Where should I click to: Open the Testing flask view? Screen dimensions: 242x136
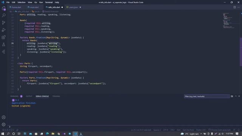[3, 45]
